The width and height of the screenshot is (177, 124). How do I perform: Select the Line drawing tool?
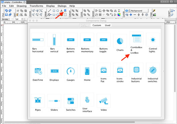[49, 11]
